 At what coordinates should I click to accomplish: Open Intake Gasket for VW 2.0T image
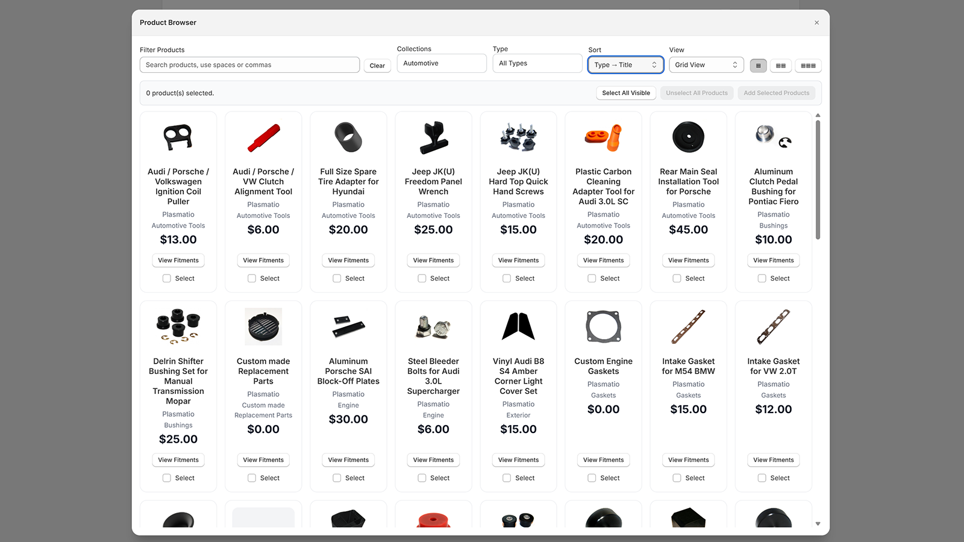774,326
